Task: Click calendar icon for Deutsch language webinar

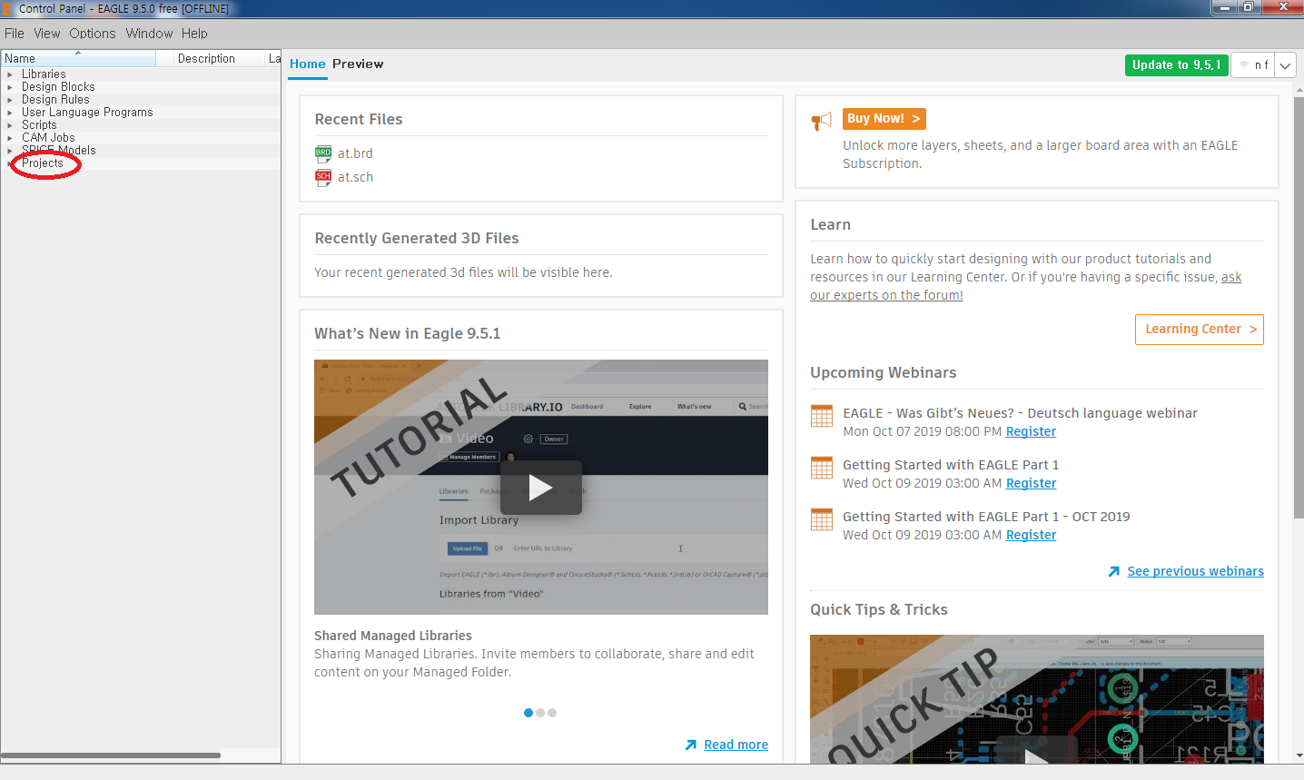Action: click(x=822, y=416)
